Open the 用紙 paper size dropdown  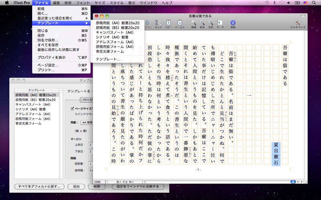(x=87, y=122)
